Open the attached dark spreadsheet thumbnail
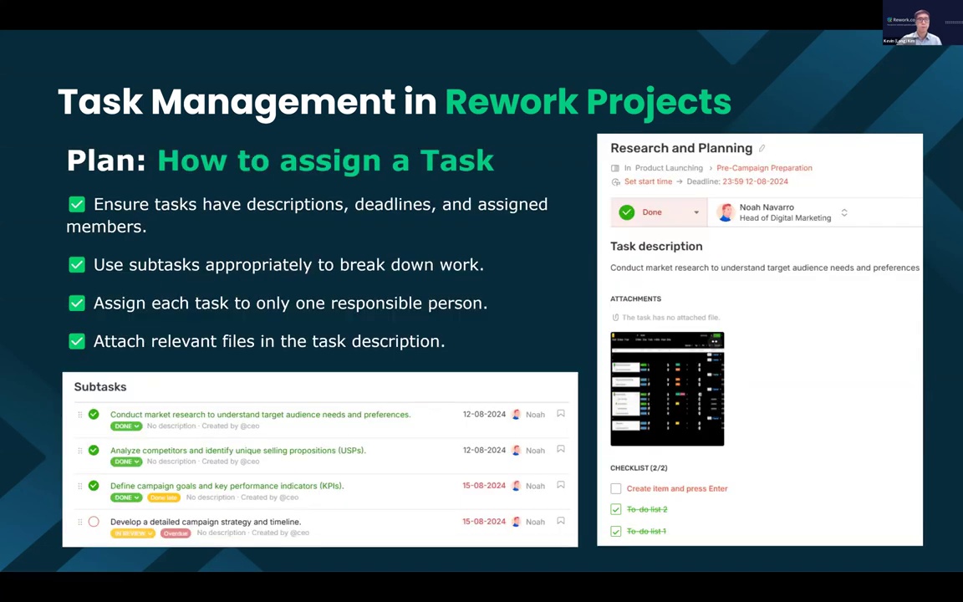 pos(667,389)
